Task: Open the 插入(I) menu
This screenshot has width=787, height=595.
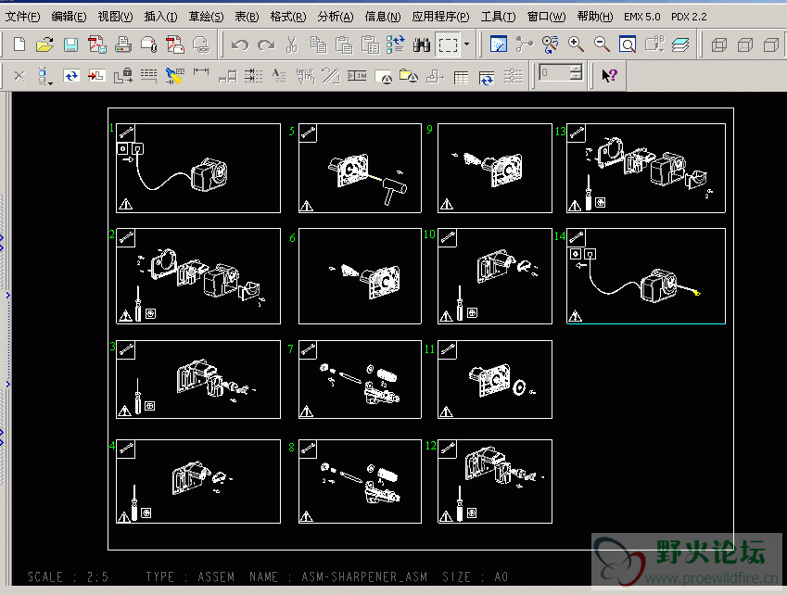Action: [160, 17]
